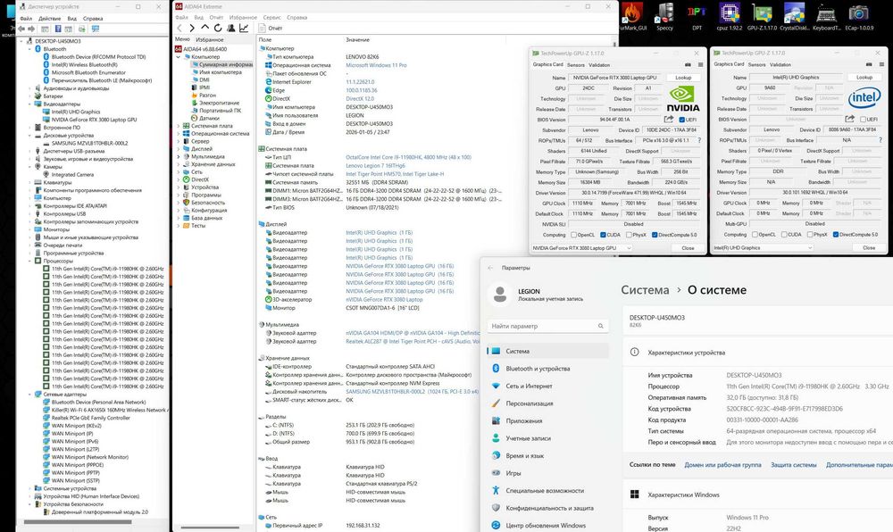
Task: Open hamburger menu in Intel GPU-Z window
Action: pos(881,64)
